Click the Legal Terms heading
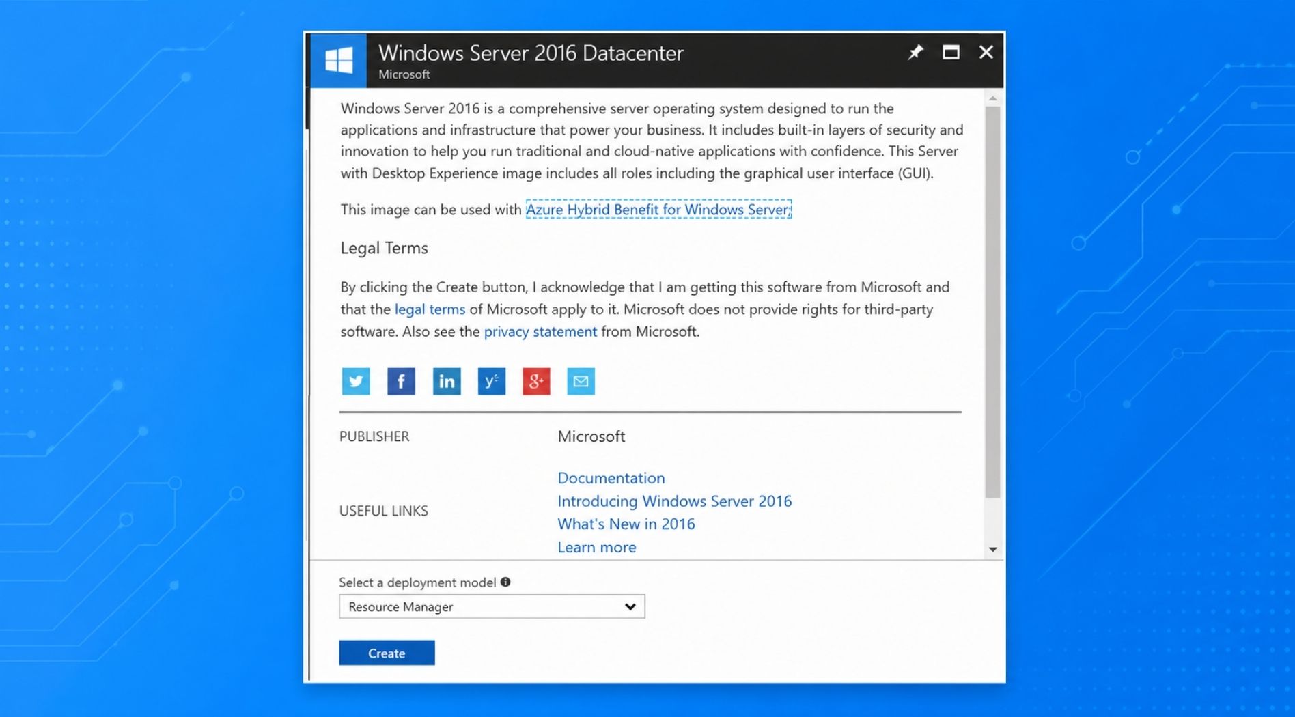The image size is (1295, 717). [x=384, y=248]
